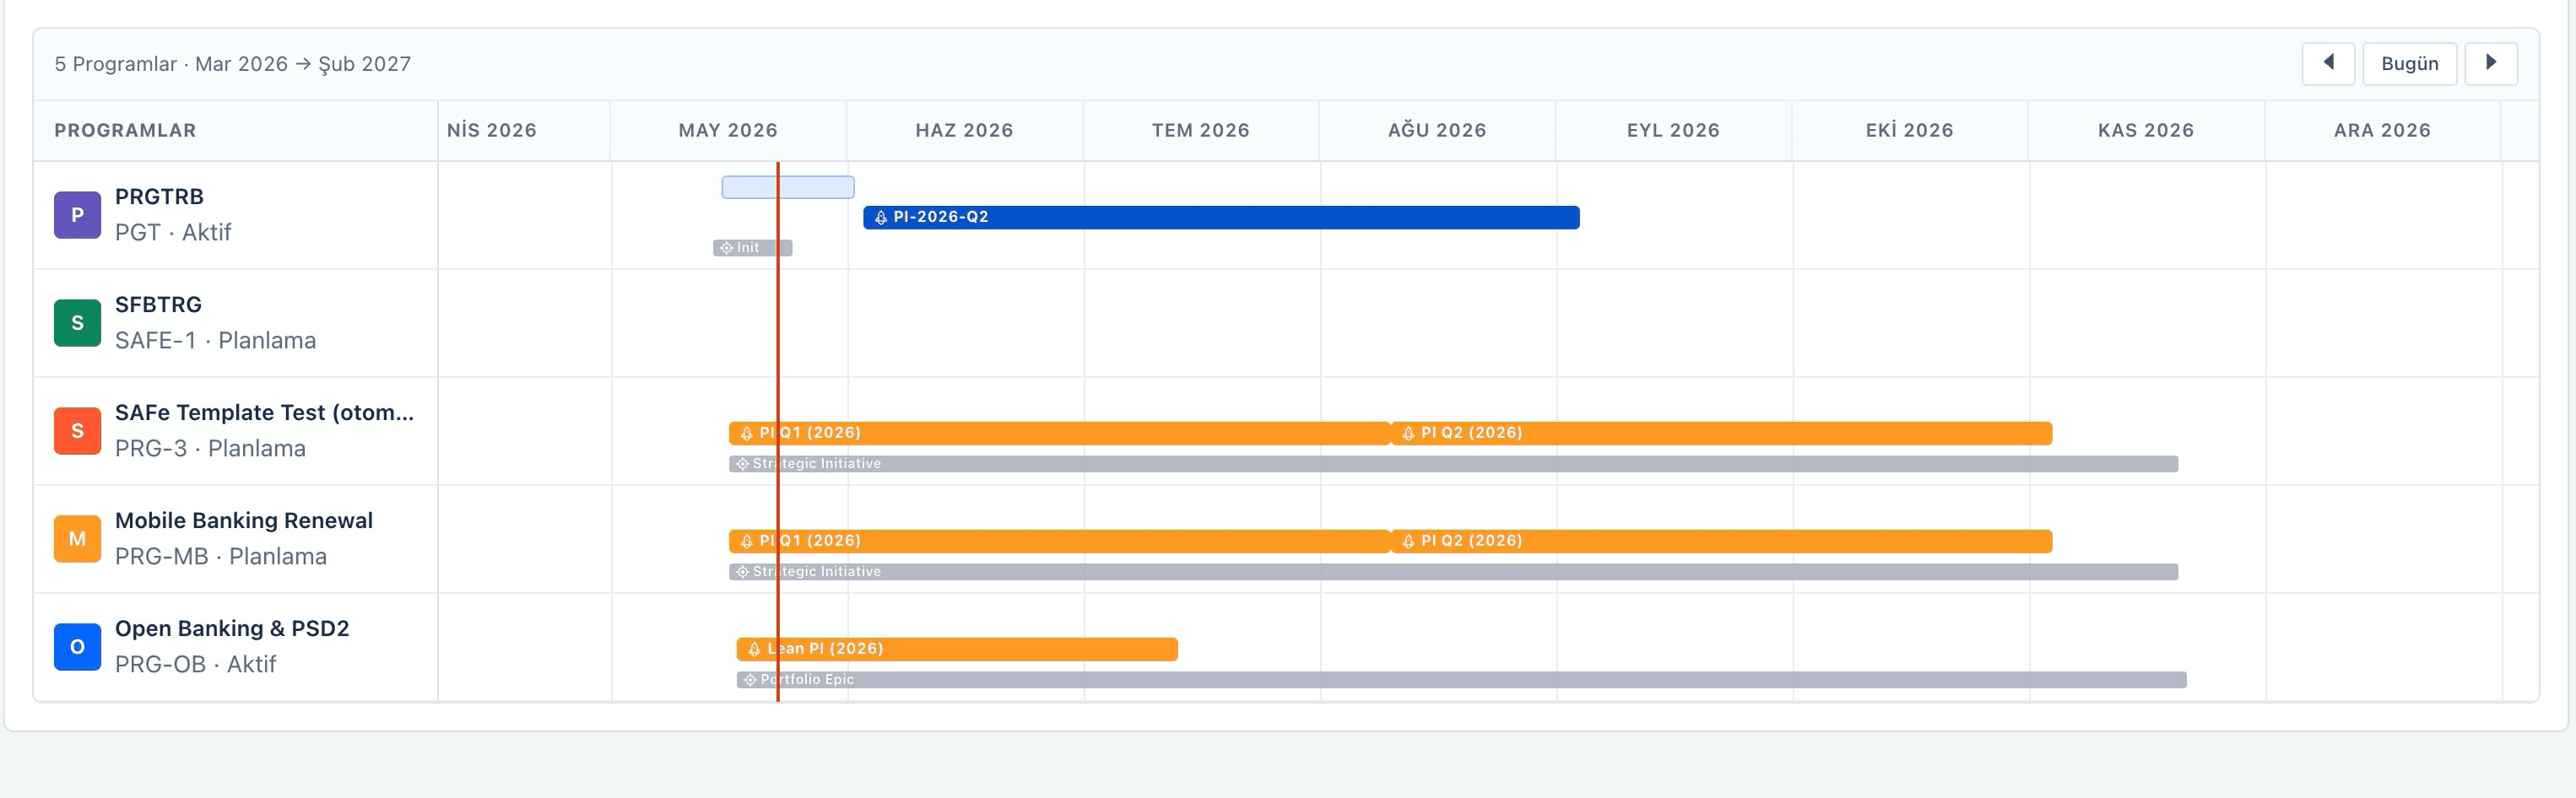This screenshot has height=798, width=2576.
Task: Click the light blue PRGTRB placeholder bar
Action: [788, 187]
